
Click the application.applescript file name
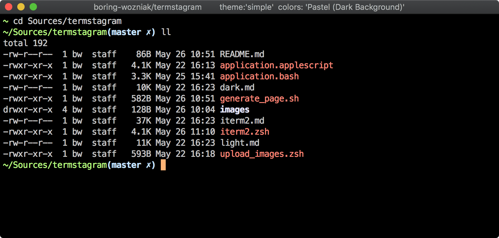(x=276, y=65)
